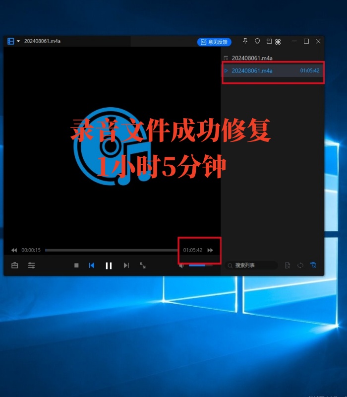347x397 pixels.
Task: Rewind with the fast-backward button
Action: (x=14, y=250)
